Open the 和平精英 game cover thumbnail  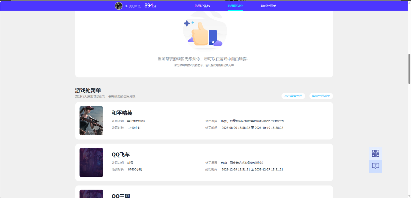(91, 121)
